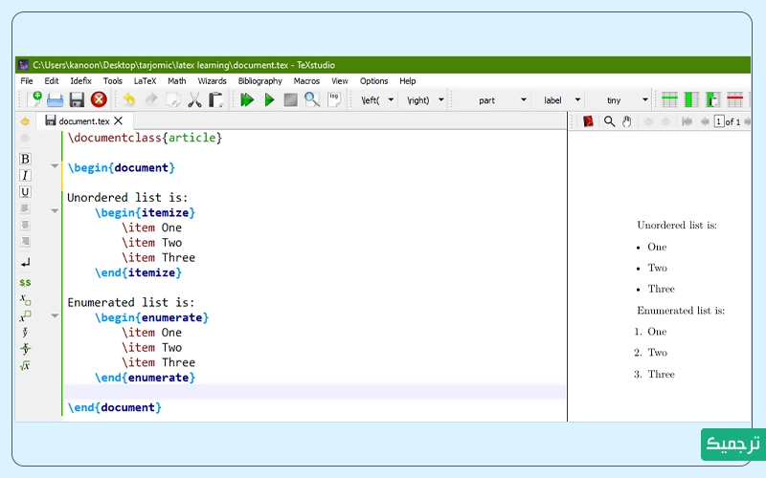
Task: Select the magnifier tool in the PDF viewer
Action: [x=609, y=121]
